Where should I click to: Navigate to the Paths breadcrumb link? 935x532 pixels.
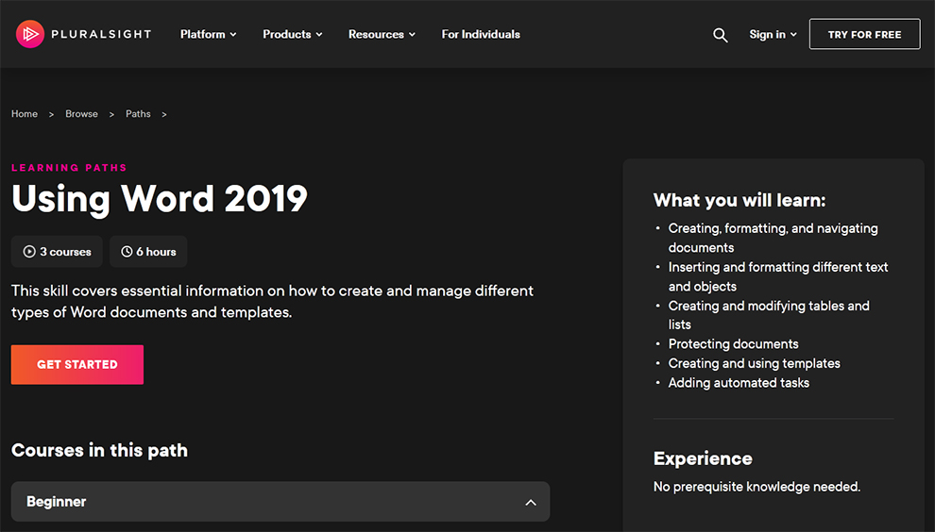point(138,114)
